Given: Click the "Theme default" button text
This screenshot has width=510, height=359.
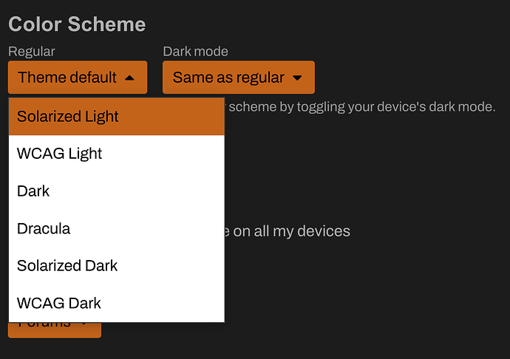Looking at the screenshot, I should [x=67, y=78].
